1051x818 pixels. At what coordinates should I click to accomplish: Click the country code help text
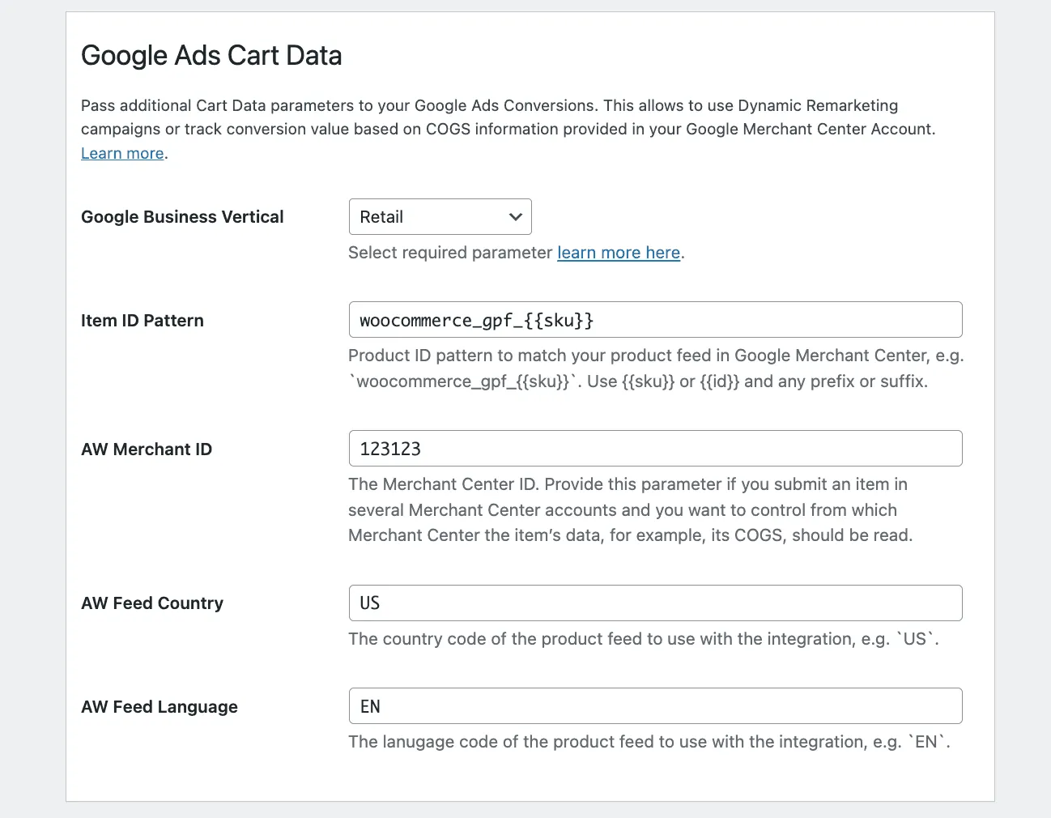pos(644,639)
